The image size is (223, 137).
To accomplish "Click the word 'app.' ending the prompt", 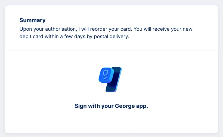I will coord(142,106).
